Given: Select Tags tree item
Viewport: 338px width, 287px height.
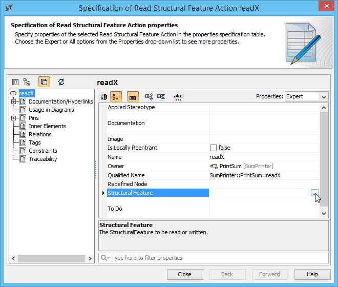Looking at the screenshot, I should tap(35, 142).
